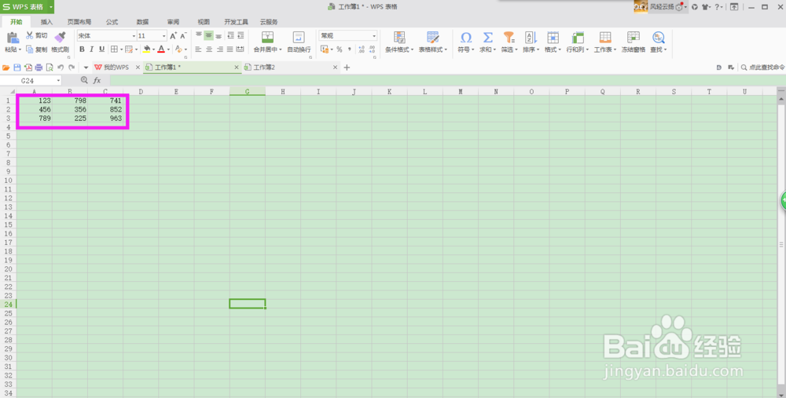Close the 工作簿1 document tab
Screen dimensions: 786x398
(x=237, y=67)
